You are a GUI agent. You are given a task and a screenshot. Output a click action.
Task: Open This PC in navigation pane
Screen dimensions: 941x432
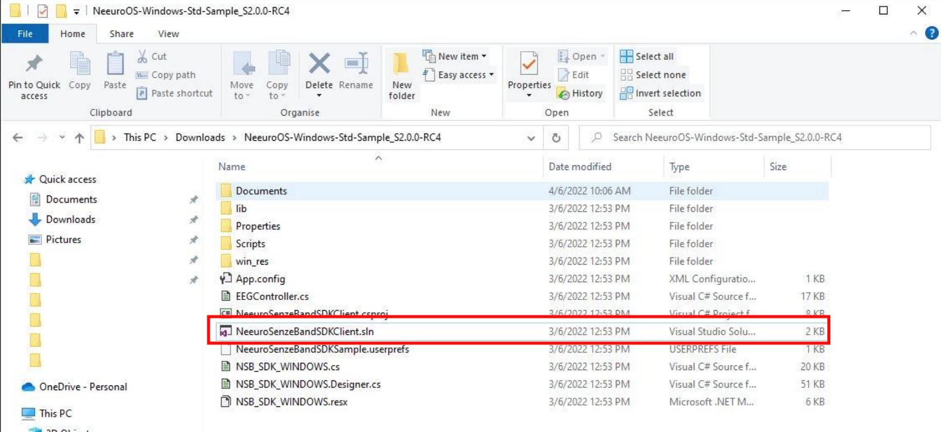(x=55, y=413)
